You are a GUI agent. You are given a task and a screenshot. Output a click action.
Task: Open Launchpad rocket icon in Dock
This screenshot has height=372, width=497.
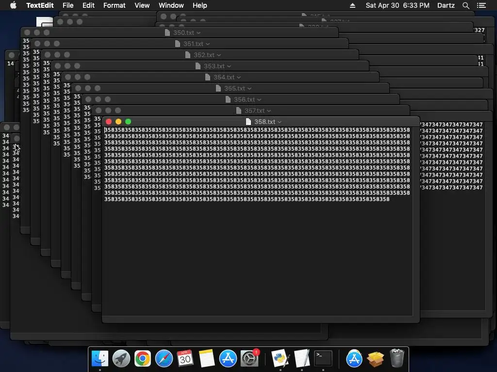click(x=121, y=358)
